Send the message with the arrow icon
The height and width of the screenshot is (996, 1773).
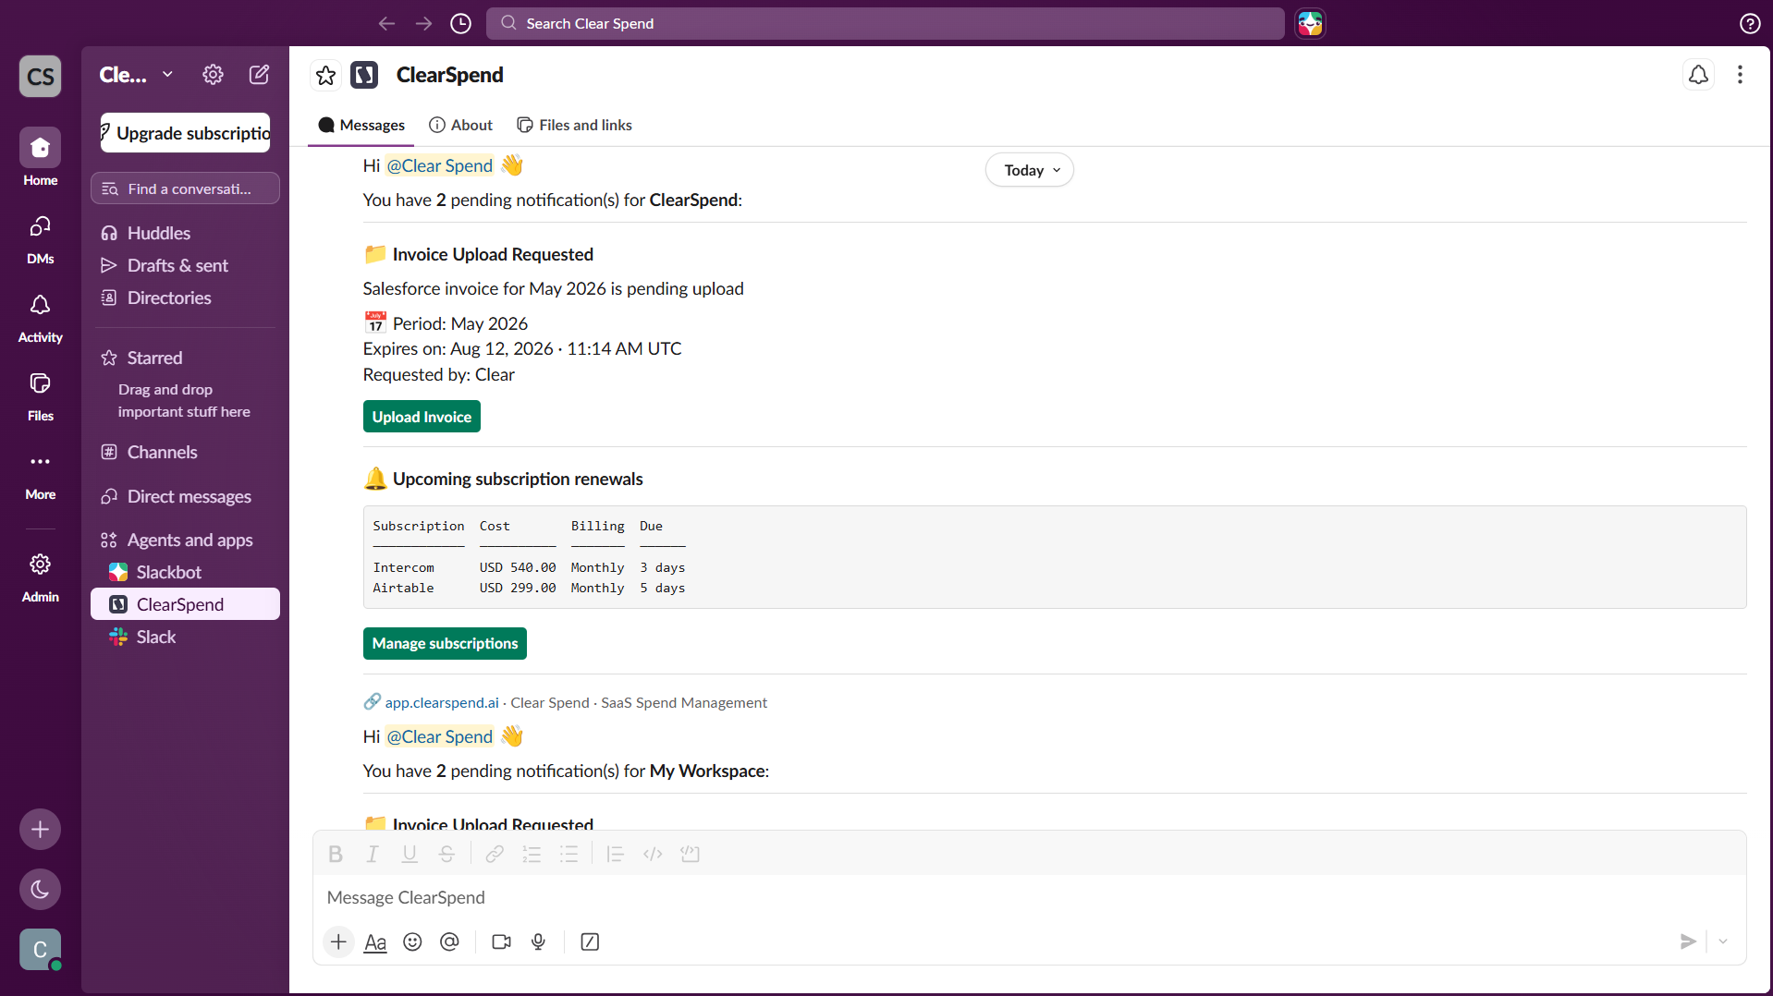click(x=1688, y=941)
